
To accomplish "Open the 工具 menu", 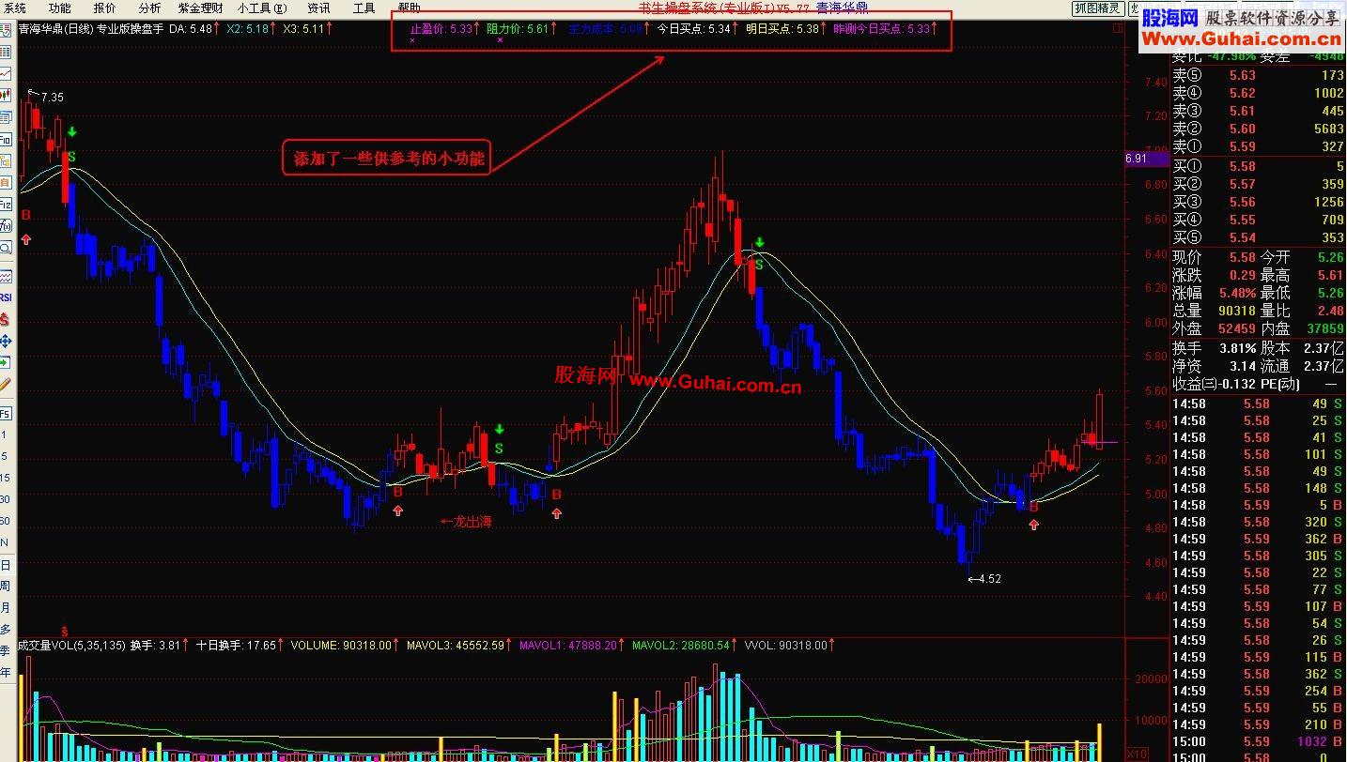I will coord(364,8).
